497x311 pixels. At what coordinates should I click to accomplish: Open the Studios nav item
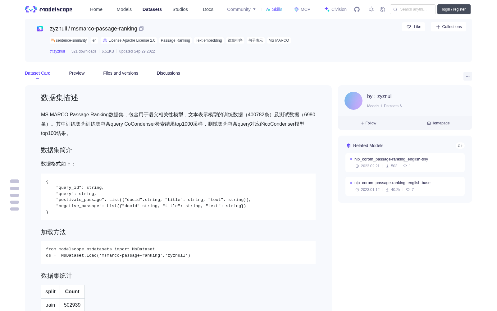coord(180,9)
